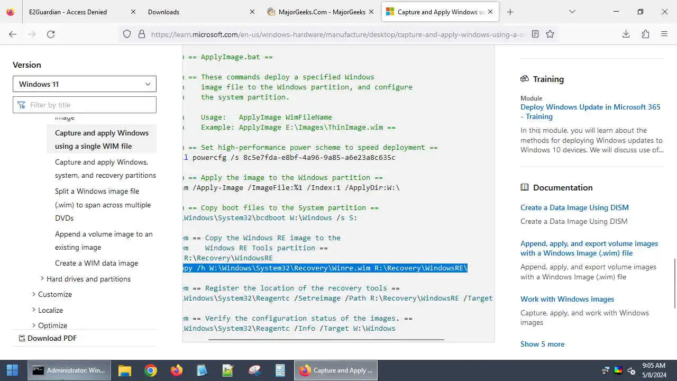
Task: Open the Firefox taskbar shortcut beside Chrome
Action: [x=177, y=370]
